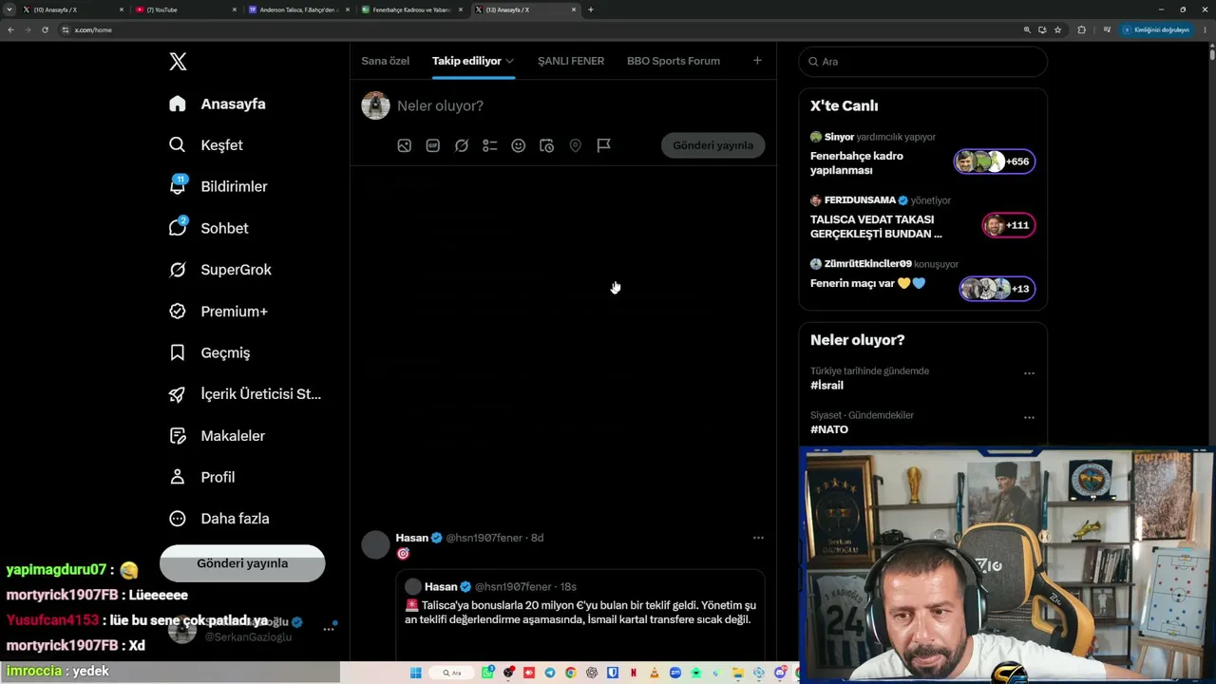Switch to the Sana özel tab
Screen dimensions: 1216x684
pos(385,61)
